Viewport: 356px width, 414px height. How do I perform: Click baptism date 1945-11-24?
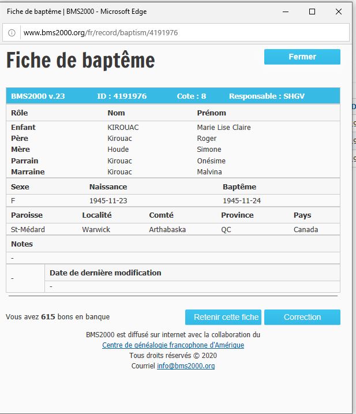[242, 201]
